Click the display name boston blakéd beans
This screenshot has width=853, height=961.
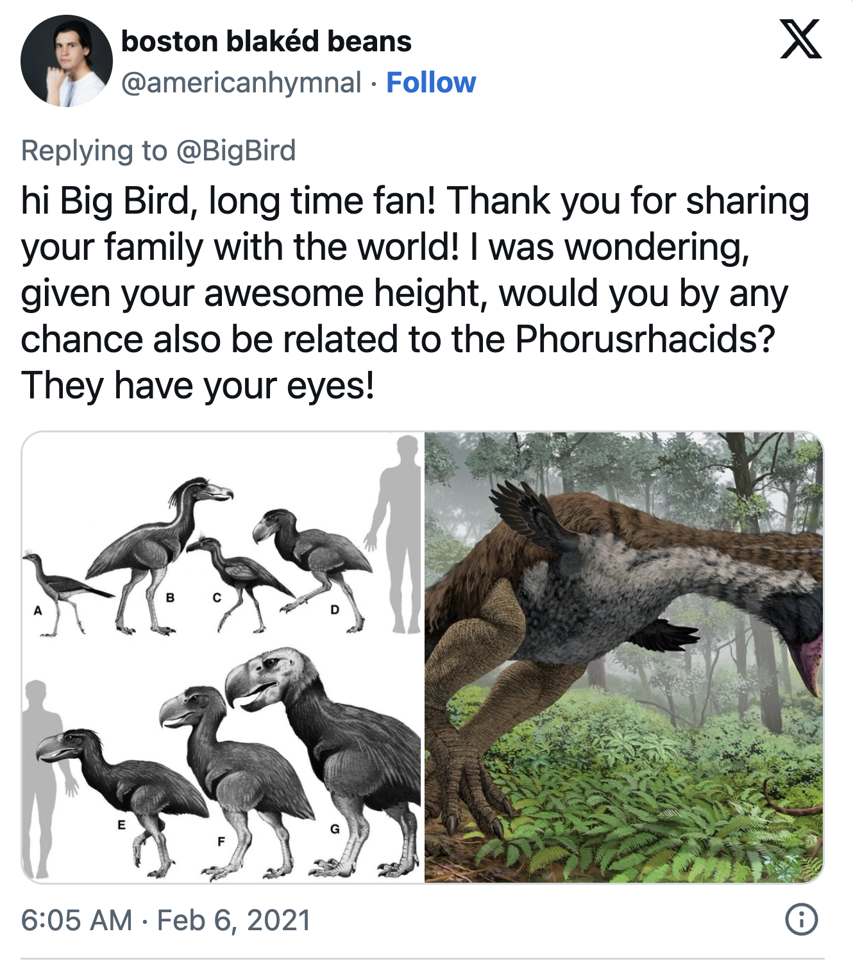click(x=266, y=42)
